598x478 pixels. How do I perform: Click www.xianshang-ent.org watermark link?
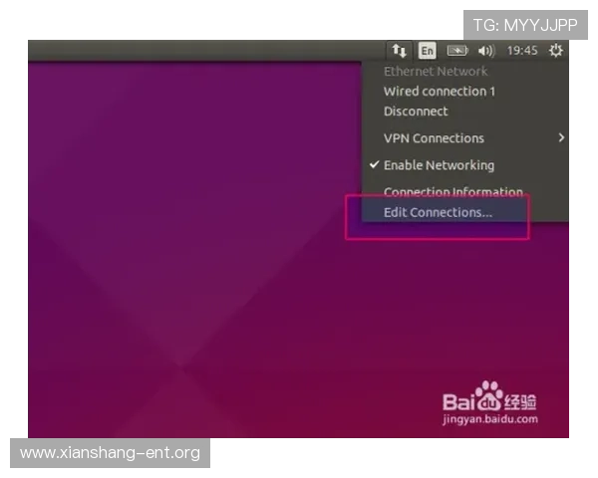click(111, 453)
